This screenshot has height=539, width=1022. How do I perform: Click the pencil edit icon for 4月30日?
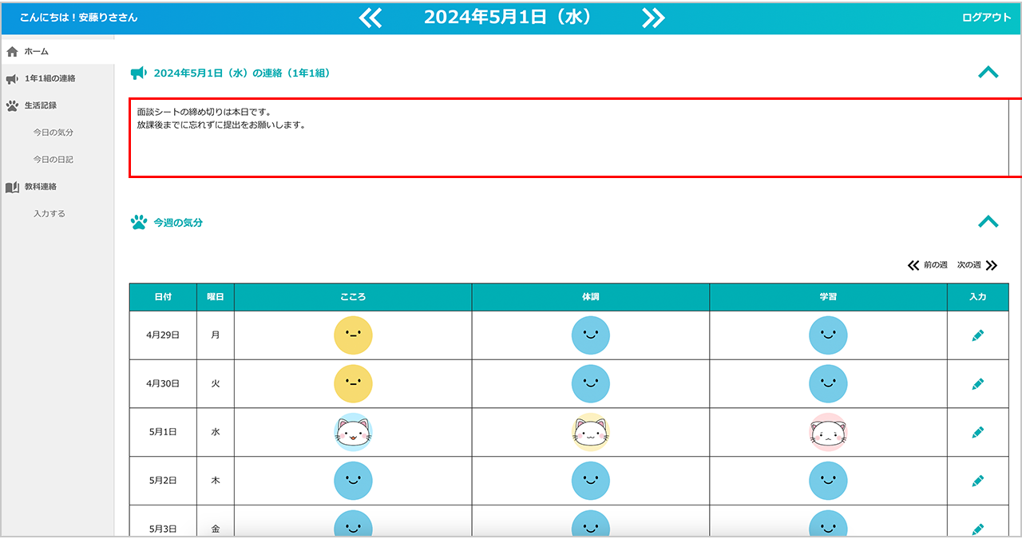[x=977, y=384]
